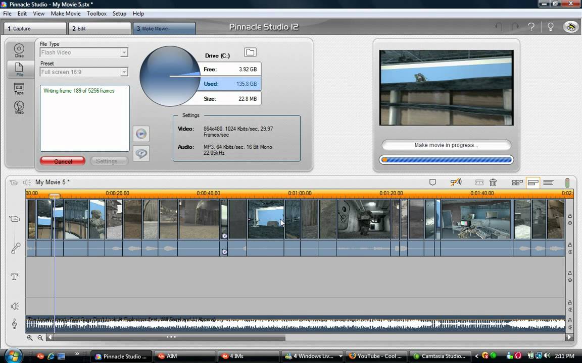582x363 pixels.
Task: Open the rendered file in media player
Action: tap(141, 134)
